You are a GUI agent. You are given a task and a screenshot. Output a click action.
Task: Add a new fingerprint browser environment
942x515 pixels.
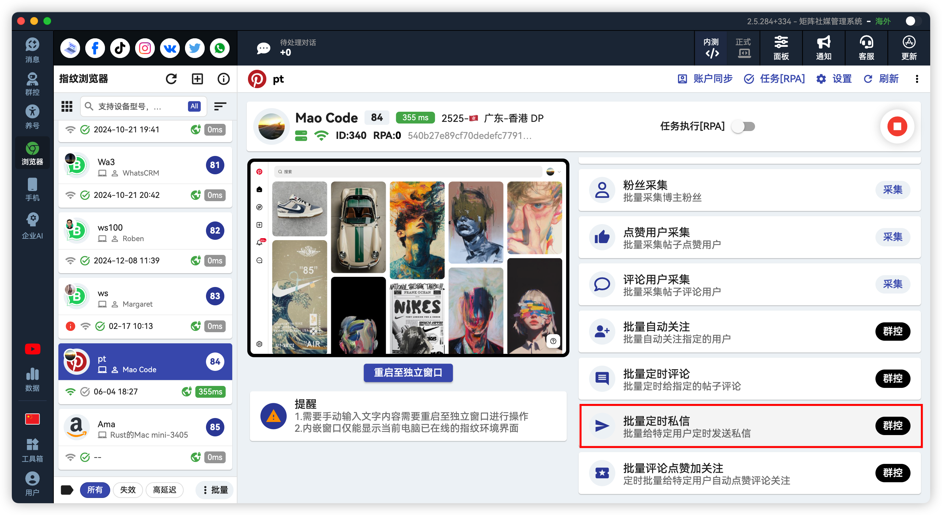coord(197,79)
